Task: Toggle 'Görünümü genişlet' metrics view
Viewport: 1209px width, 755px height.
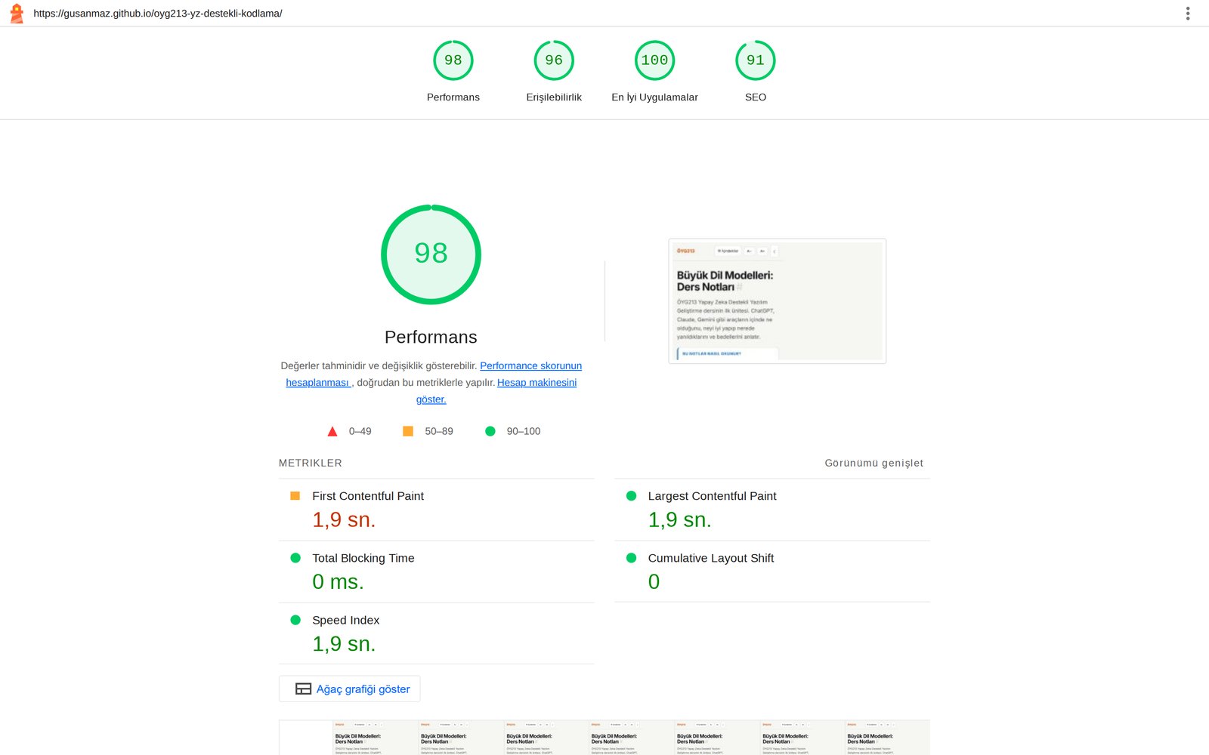Action: (874, 463)
